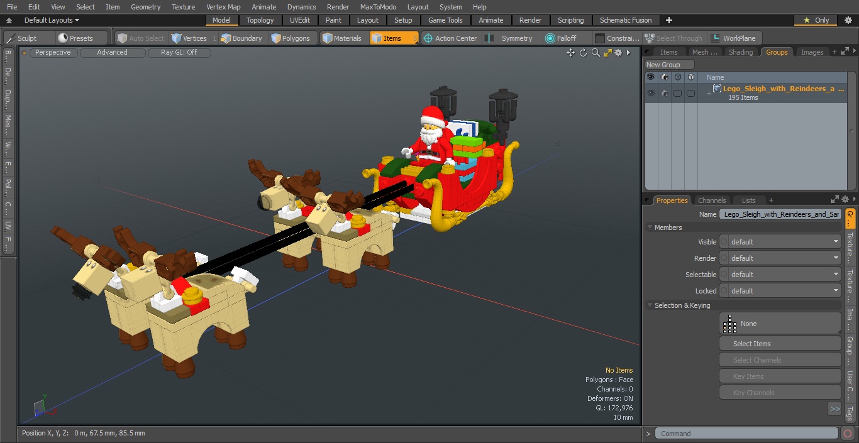Click the camera render column header icon
This screenshot has height=443, width=859.
664,77
